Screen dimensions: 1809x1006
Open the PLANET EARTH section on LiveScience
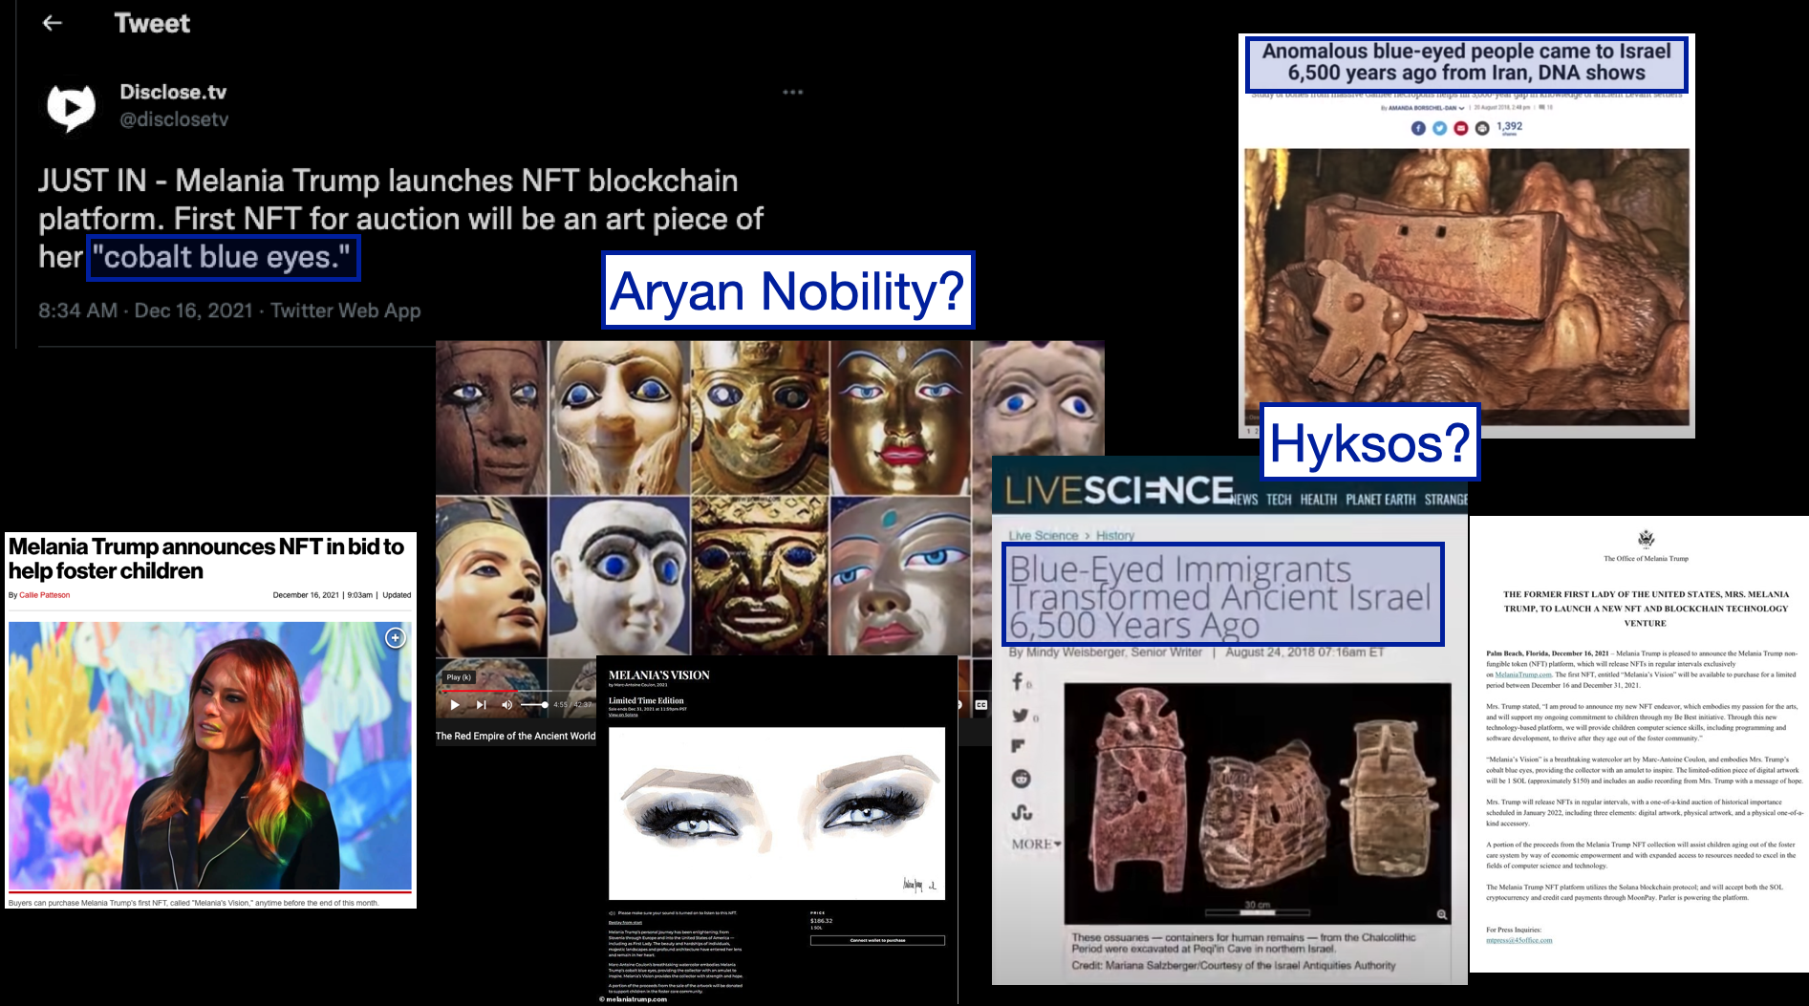click(x=1381, y=500)
